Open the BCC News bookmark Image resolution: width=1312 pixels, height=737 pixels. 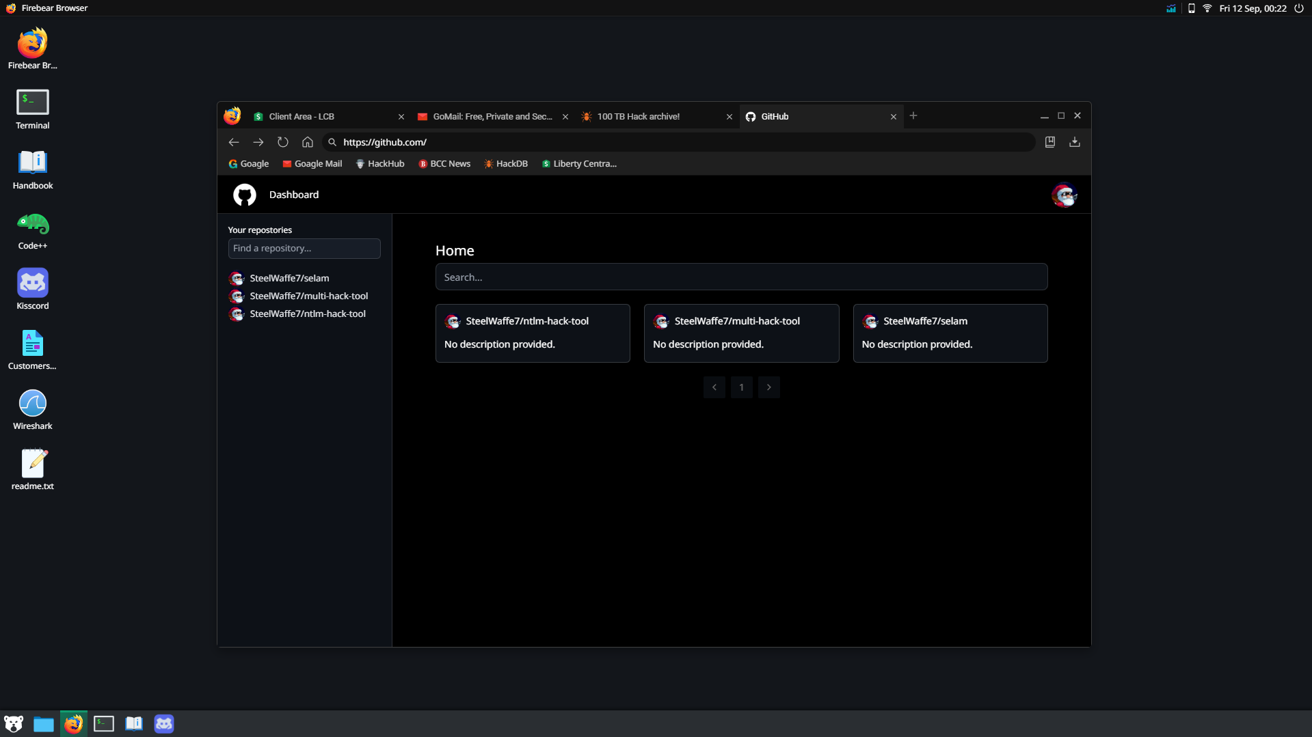pos(444,164)
